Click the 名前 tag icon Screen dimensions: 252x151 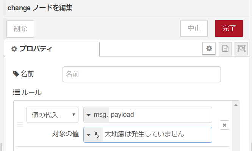coord(16,74)
